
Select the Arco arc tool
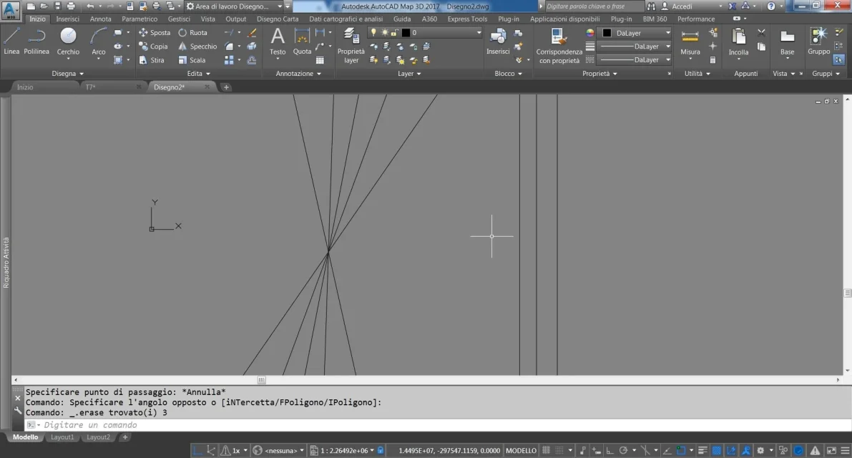tap(98, 42)
